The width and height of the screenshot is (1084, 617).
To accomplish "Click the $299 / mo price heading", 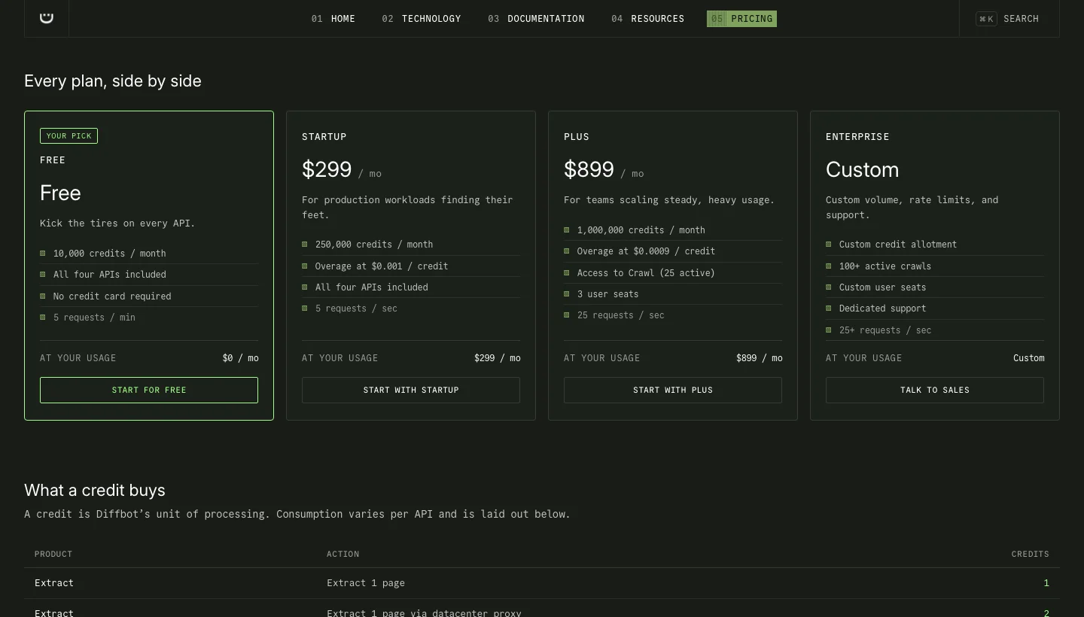I will pyautogui.click(x=342, y=170).
